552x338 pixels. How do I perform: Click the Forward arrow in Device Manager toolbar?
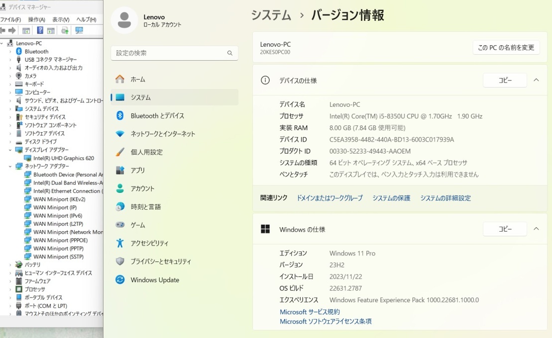pyautogui.click(x=12, y=31)
